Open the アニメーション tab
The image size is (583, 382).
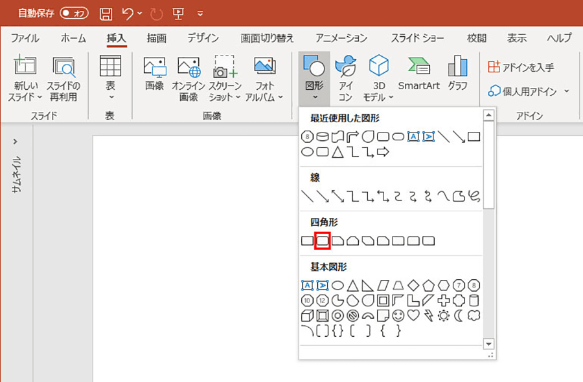click(x=341, y=38)
